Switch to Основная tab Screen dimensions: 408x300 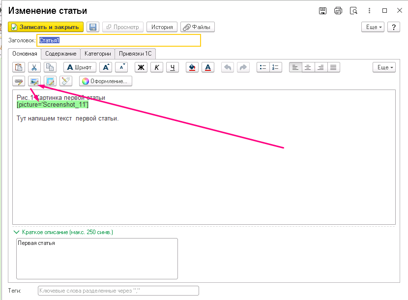click(x=25, y=54)
